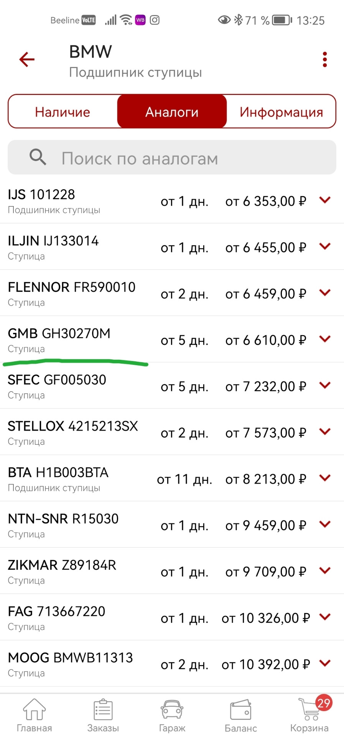Expand the GMB GH30270M row chevron
This screenshot has height=738, width=344.
325,339
